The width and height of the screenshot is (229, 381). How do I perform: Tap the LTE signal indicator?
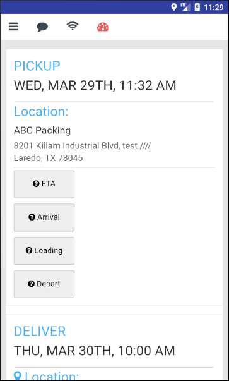point(185,7)
